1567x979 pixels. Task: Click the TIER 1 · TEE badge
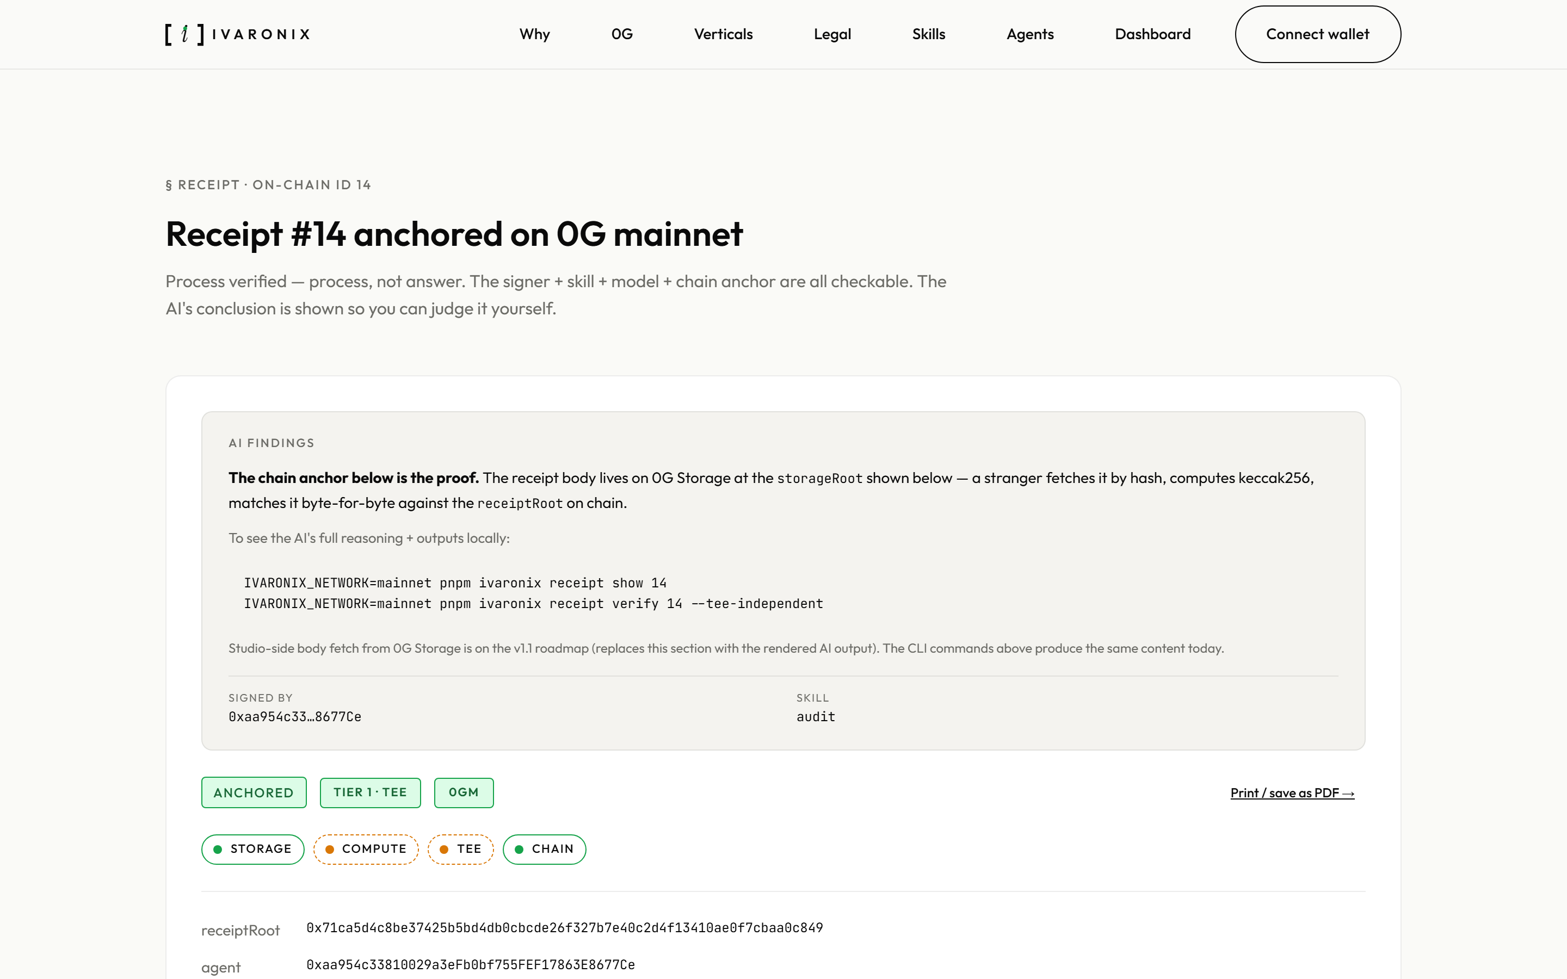(371, 792)
